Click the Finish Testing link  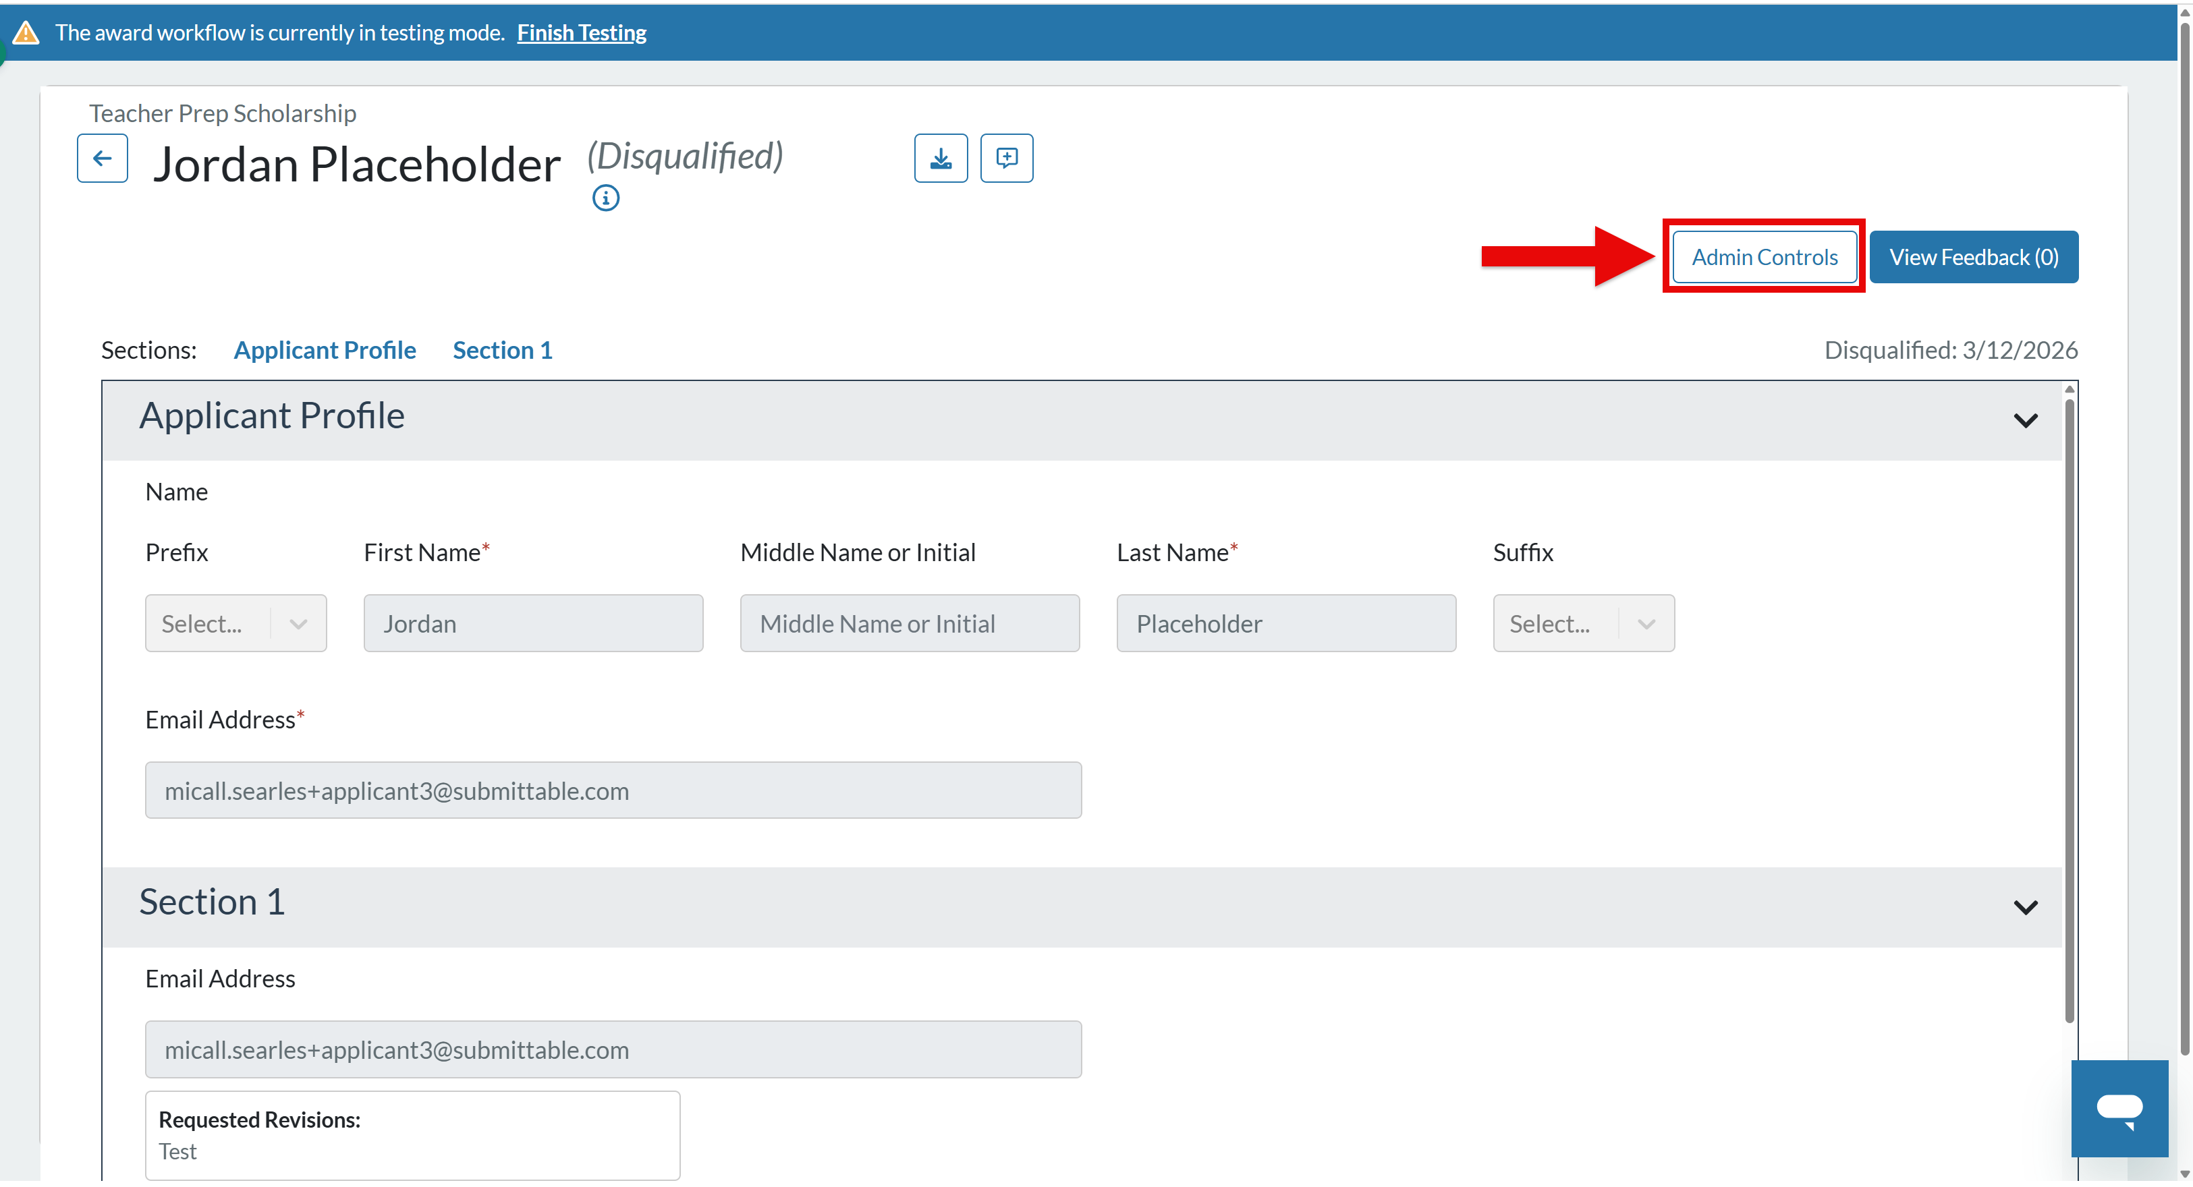point(582,33)
